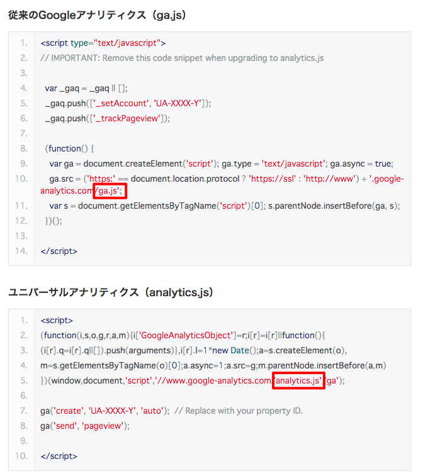Click the line <script type="text/javascript">

103,43
